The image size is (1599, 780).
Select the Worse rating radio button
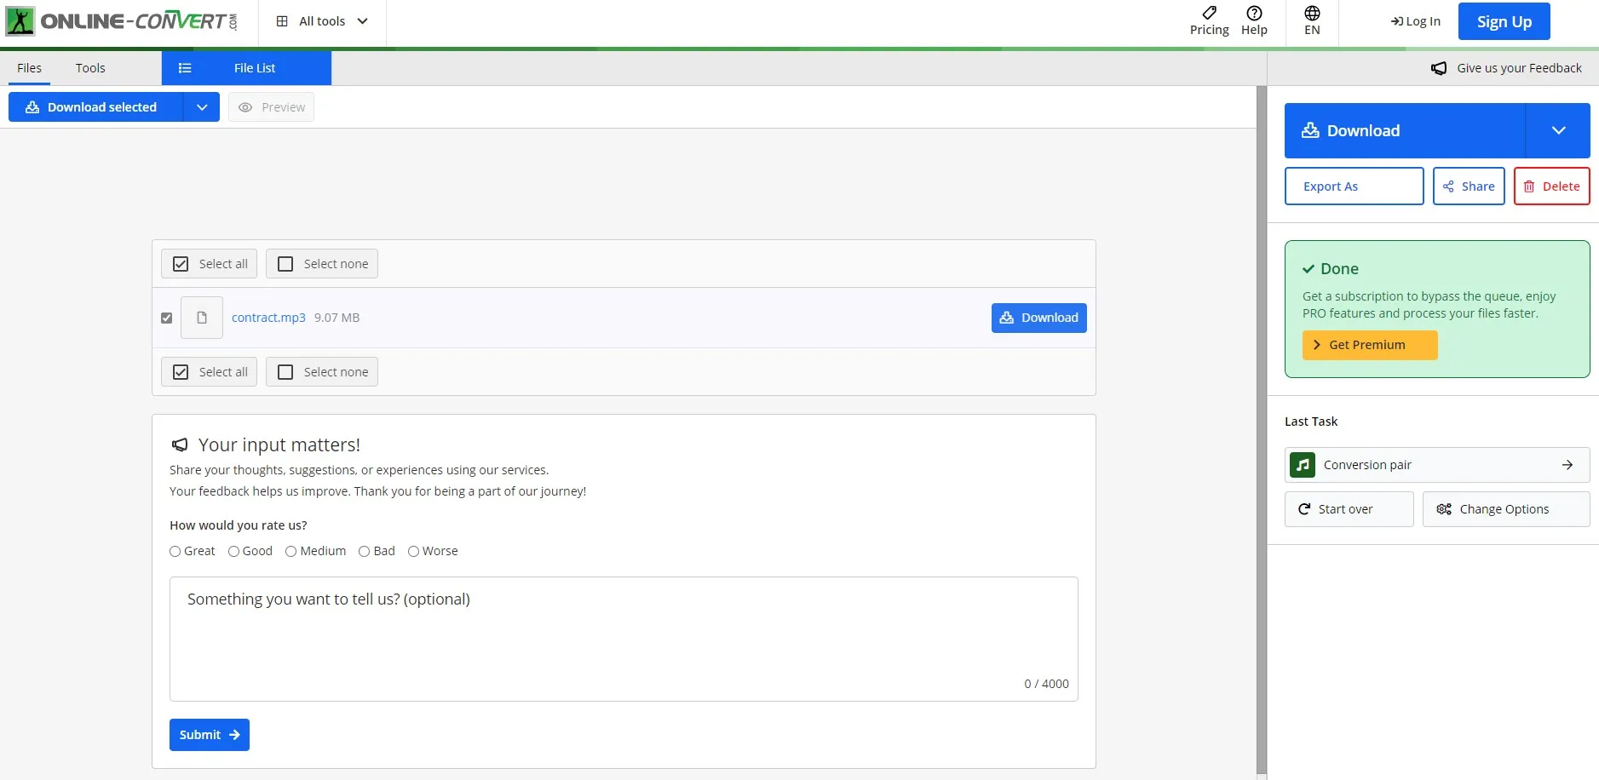pyautogui.click(x=413, y=551)
